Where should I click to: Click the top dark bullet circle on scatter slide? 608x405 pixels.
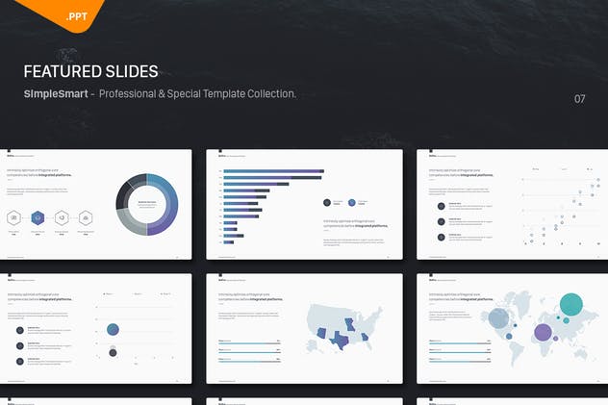point(442,205)
